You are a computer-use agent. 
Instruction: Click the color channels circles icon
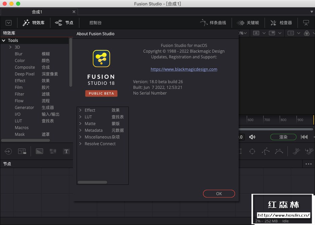[307, 33]
